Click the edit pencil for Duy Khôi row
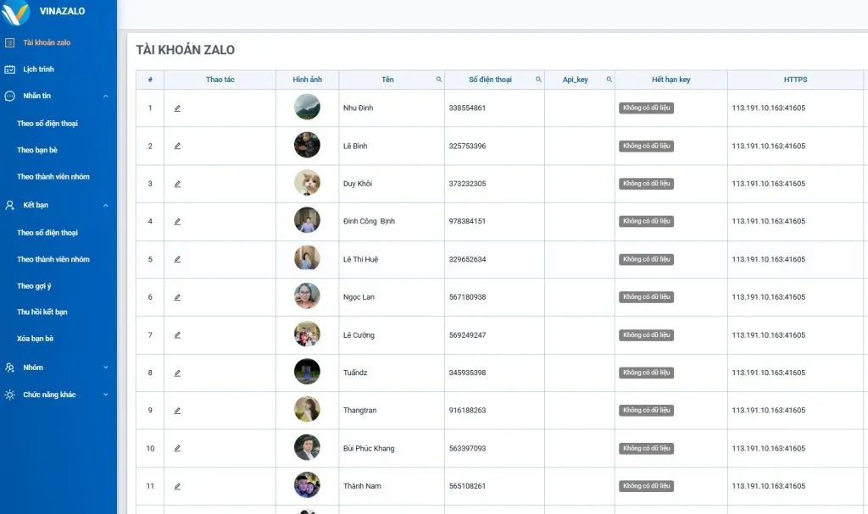This screenshot has height=514, width=868. (177, 184)
